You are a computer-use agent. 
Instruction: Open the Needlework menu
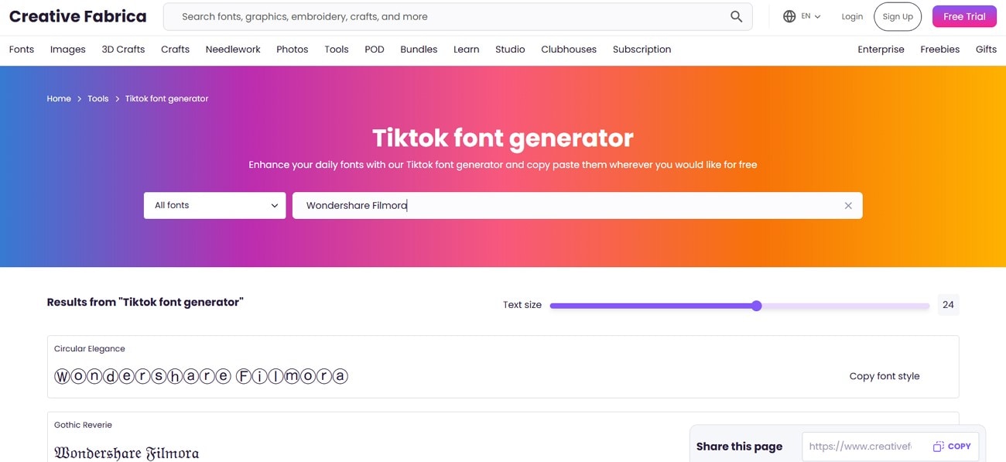pyautogui.click(x=233, y=50)
